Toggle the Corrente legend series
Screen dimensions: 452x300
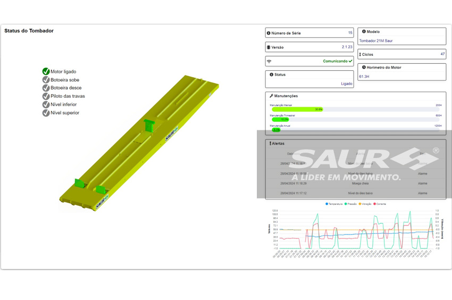[x=380, y=204]
